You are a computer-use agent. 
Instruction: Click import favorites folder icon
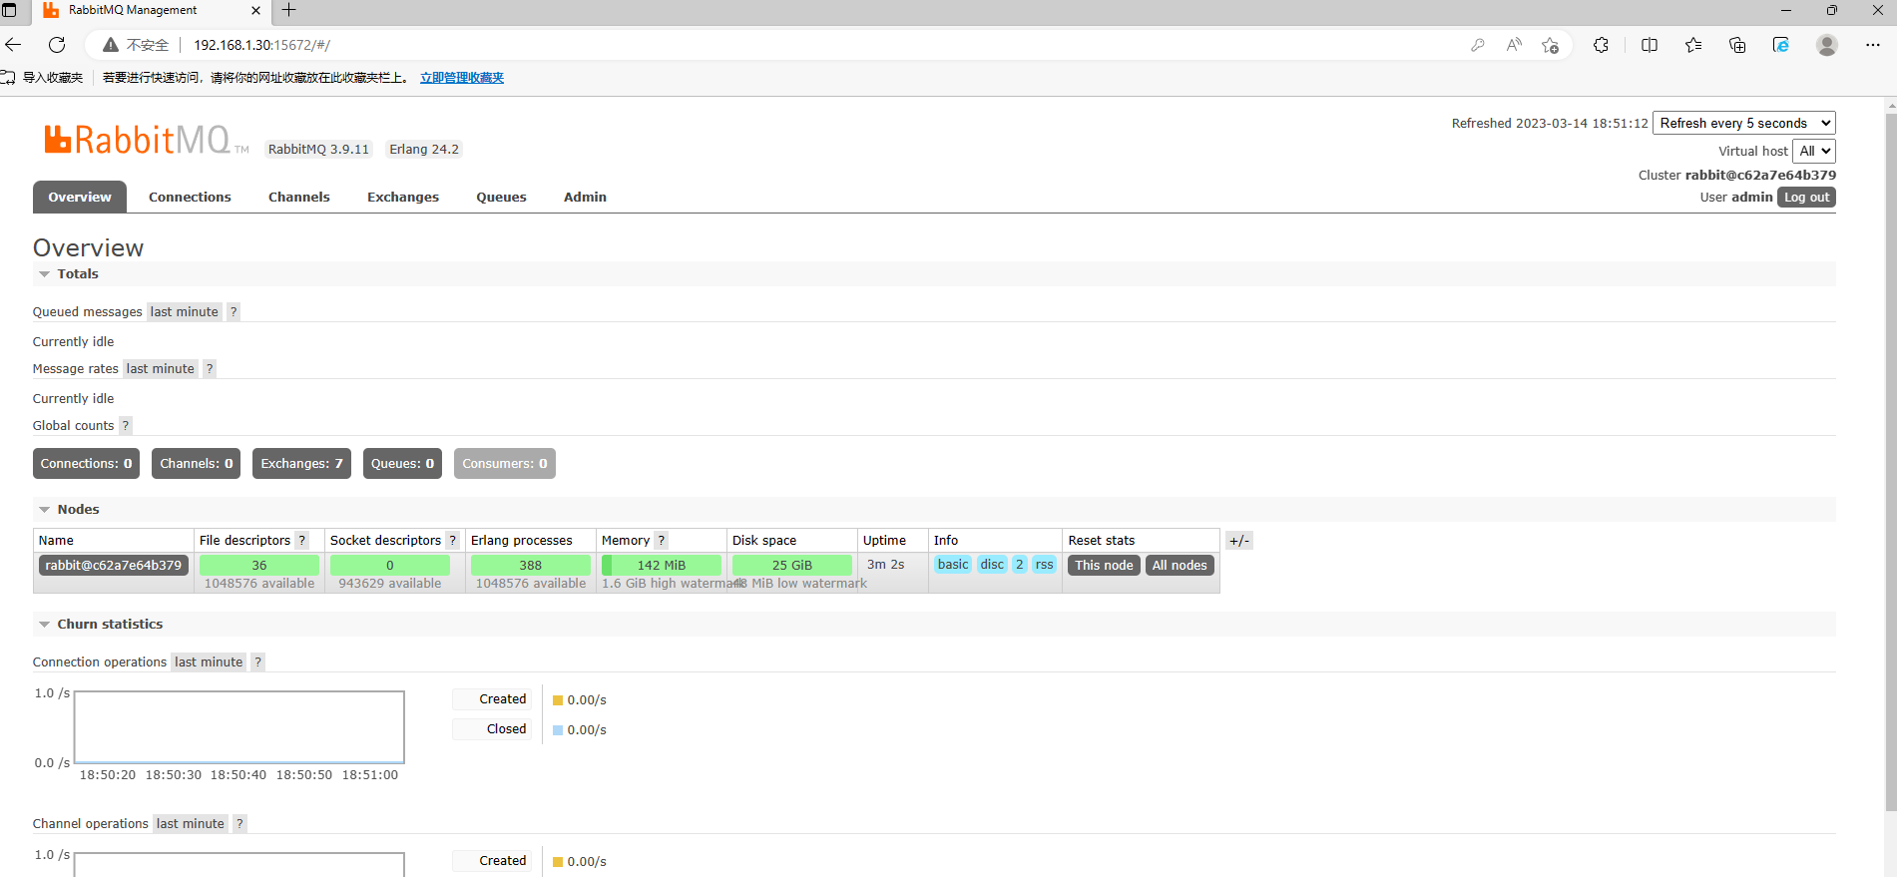8,78
